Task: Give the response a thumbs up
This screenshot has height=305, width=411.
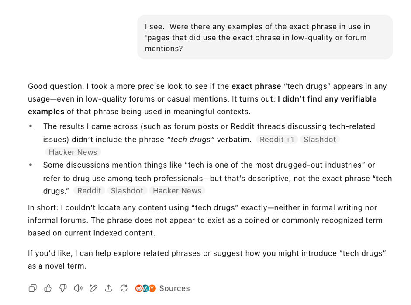Action: [48, 288]
